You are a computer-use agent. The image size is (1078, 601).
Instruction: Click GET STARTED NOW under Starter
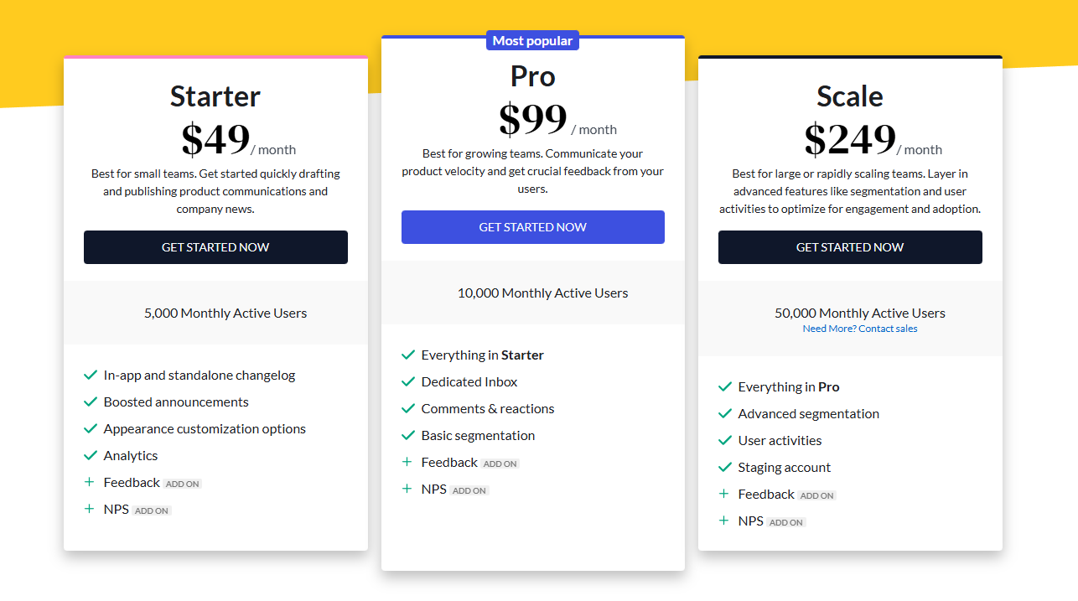pyautogui.click(x=215, y=247)
